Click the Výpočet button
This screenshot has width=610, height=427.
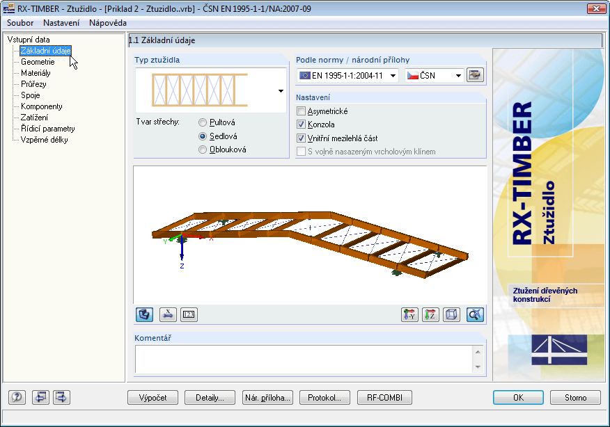153,398
